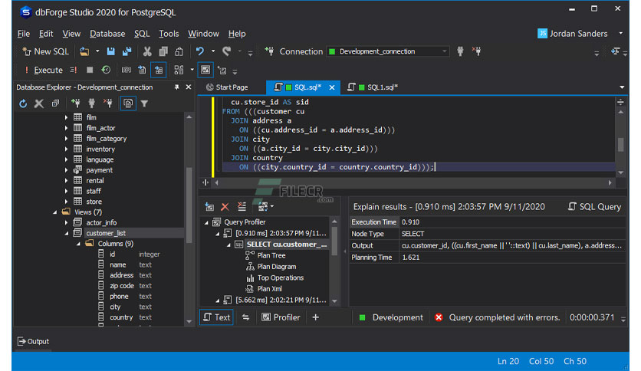The width and height of the screenshot is (641, 371).
Task: Click the Execution Time value 0.910
Action: (x=410, y=222)
